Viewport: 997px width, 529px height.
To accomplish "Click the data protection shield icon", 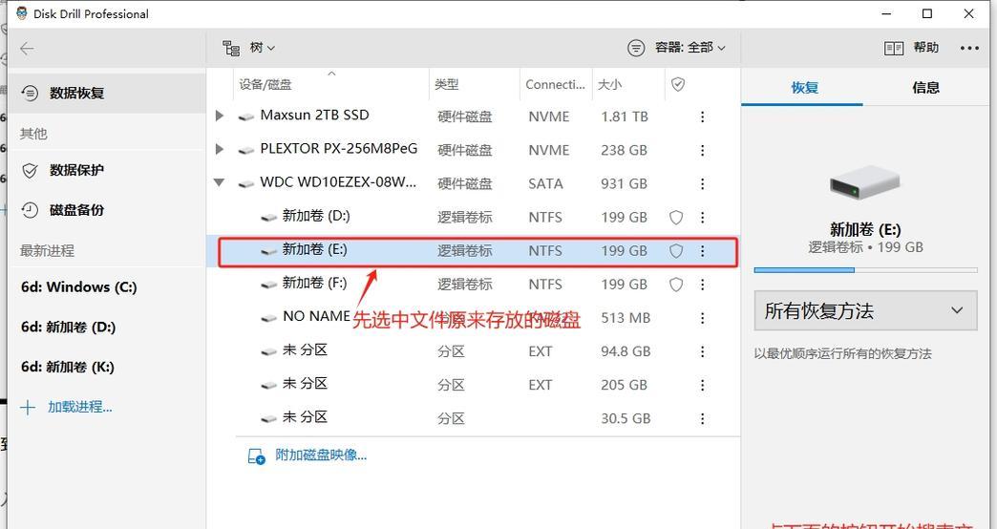I will point(30,170).
